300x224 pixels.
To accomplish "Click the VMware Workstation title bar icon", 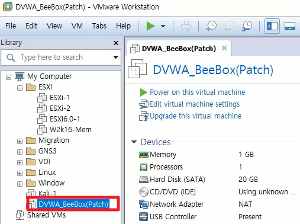I will [x=8, y=7].
